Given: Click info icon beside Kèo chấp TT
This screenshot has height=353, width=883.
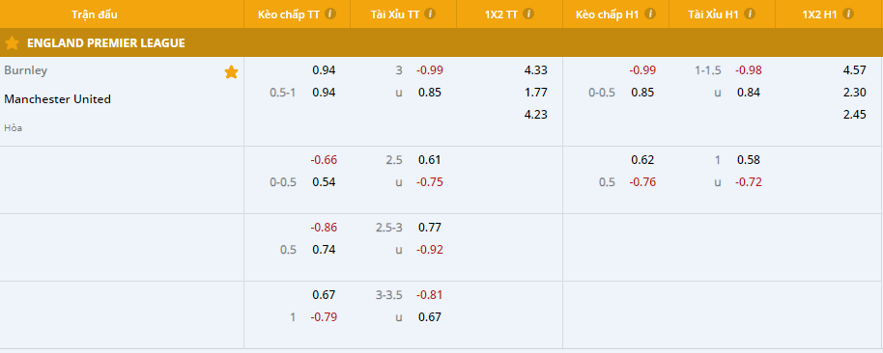Looking at the screenshot, I should [330, 14].
